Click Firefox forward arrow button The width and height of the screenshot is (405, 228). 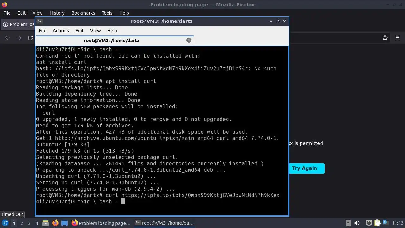[19, 38]
